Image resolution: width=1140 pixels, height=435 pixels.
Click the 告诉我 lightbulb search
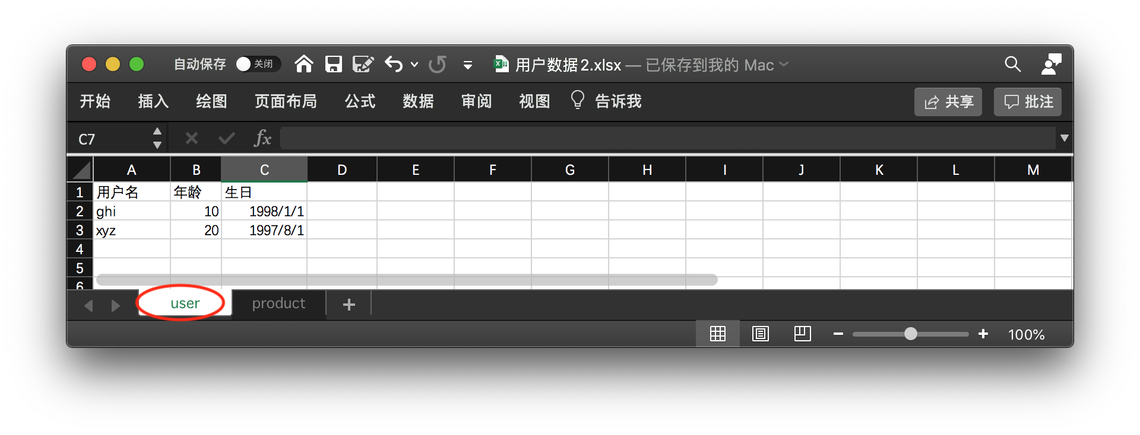tap(606, 101)
